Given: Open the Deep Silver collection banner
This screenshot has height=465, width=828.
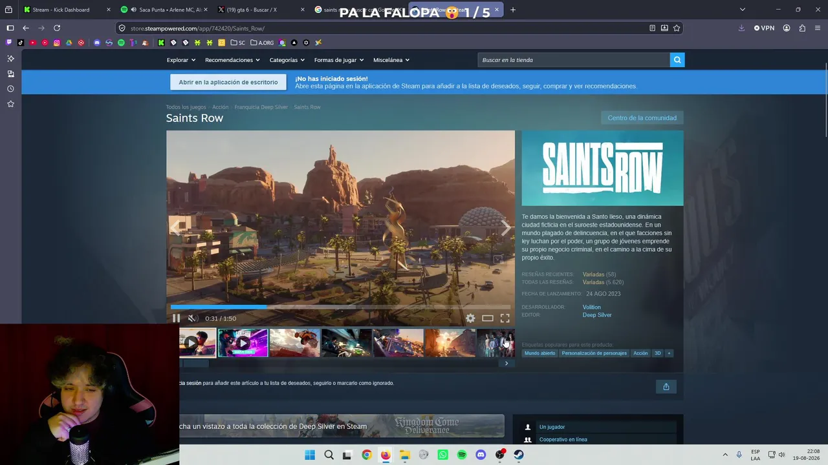Looking at the screenshot, I should [x=342, y=426].
